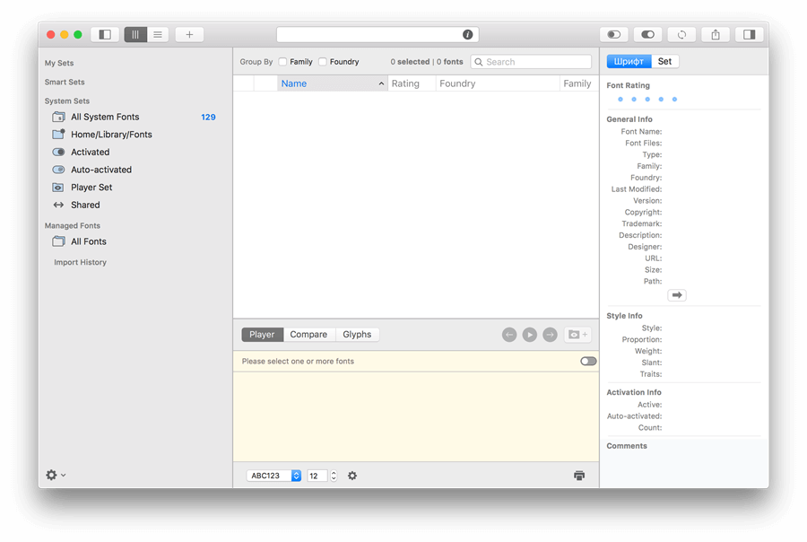Viewport: 807px width, 542px height.
Task: Set font rating to three dots
Action: pos(647,100)
